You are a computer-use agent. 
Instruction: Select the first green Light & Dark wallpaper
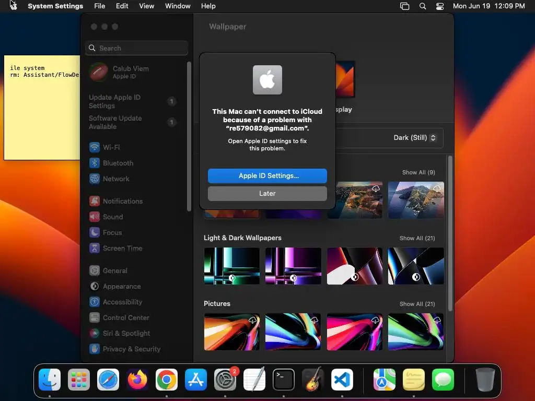231,266
